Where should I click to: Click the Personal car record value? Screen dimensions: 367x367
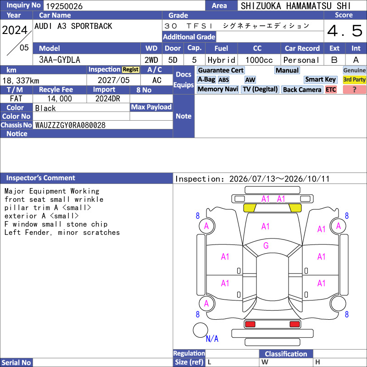coord(301,60)
